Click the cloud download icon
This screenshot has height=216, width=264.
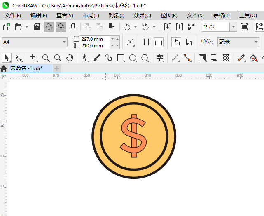click(49, 27)
